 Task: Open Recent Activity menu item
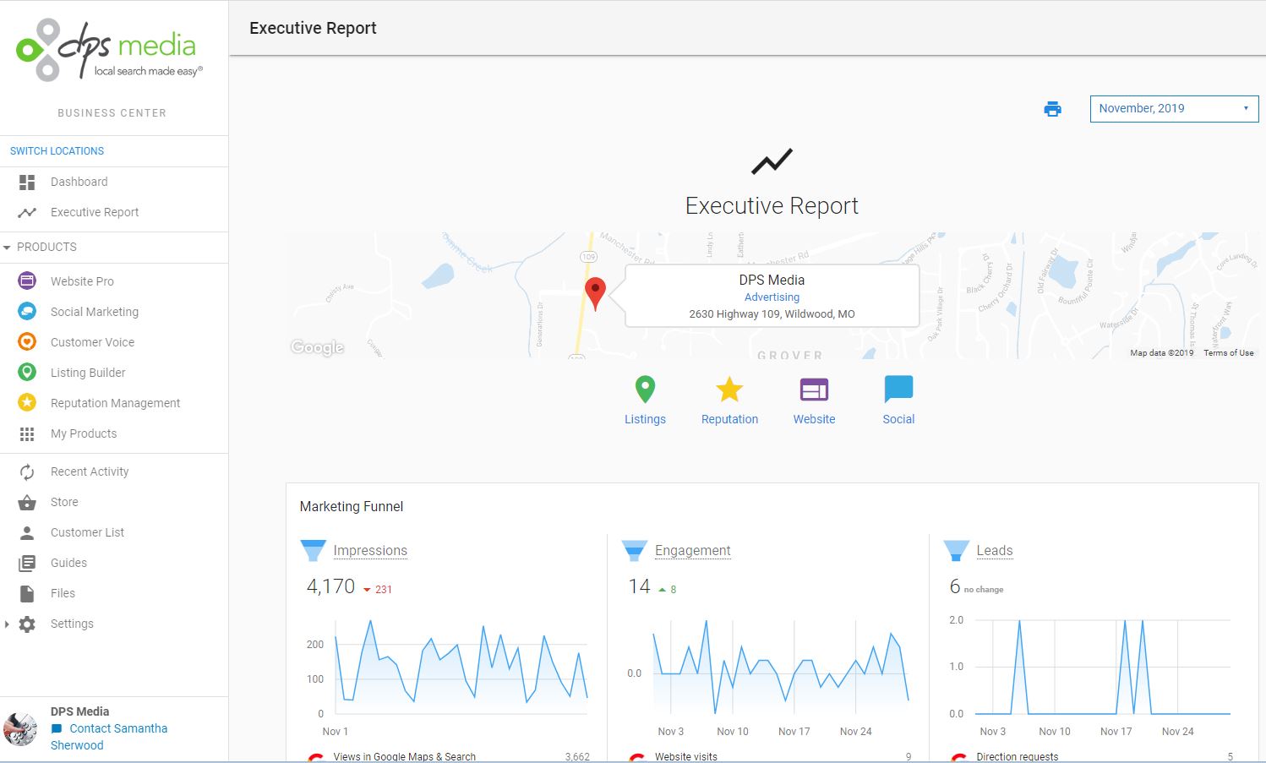pos(90,471)
